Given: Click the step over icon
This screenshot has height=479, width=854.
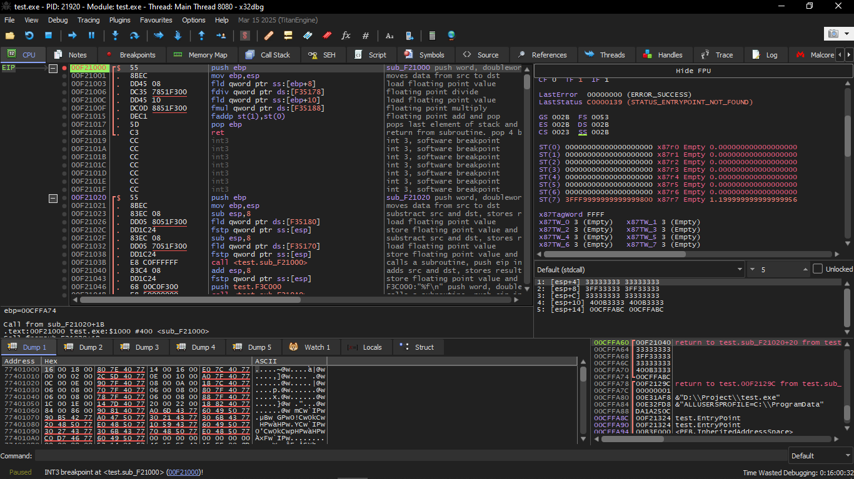Looking at the screenshot, I should (134, 36).
